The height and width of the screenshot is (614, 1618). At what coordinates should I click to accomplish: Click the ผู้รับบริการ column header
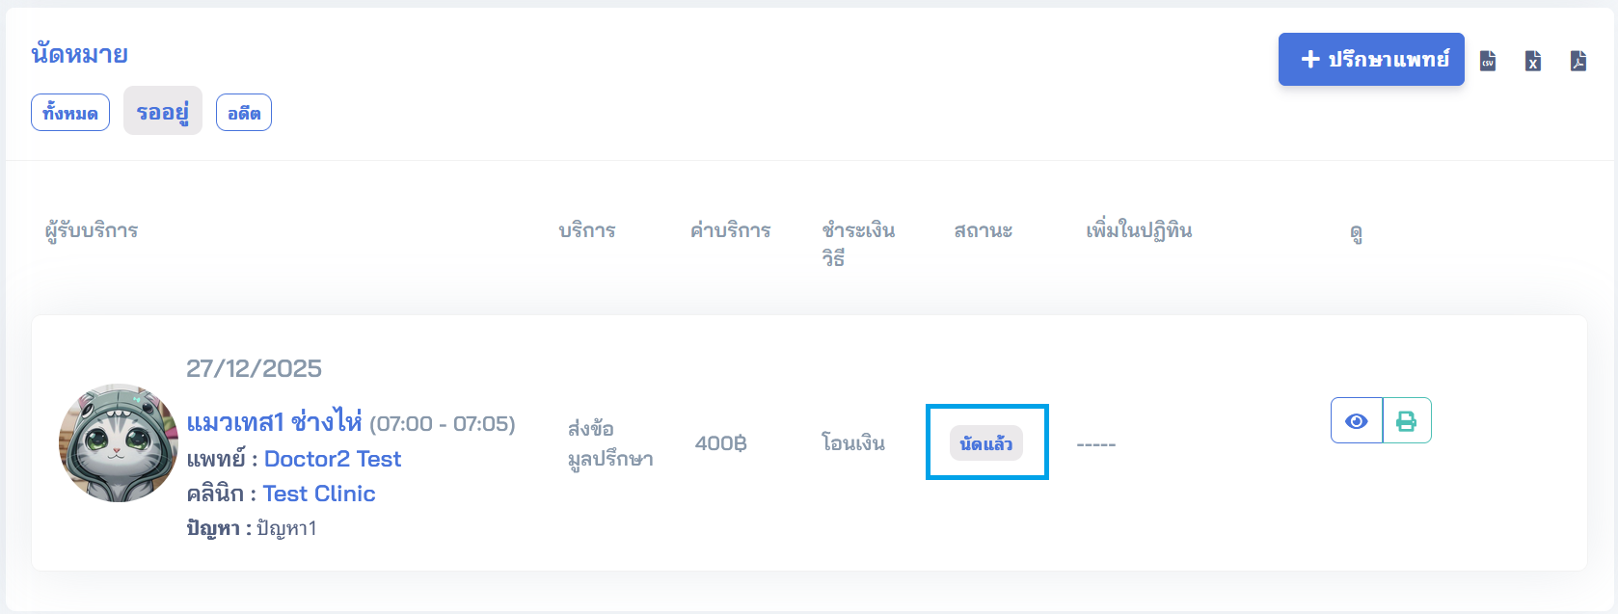click(92, 230)
